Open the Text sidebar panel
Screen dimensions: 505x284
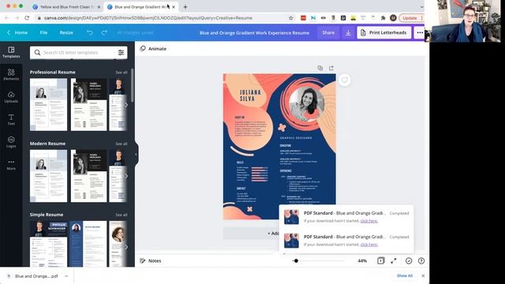pyautogui.click(x=11, y=119)
